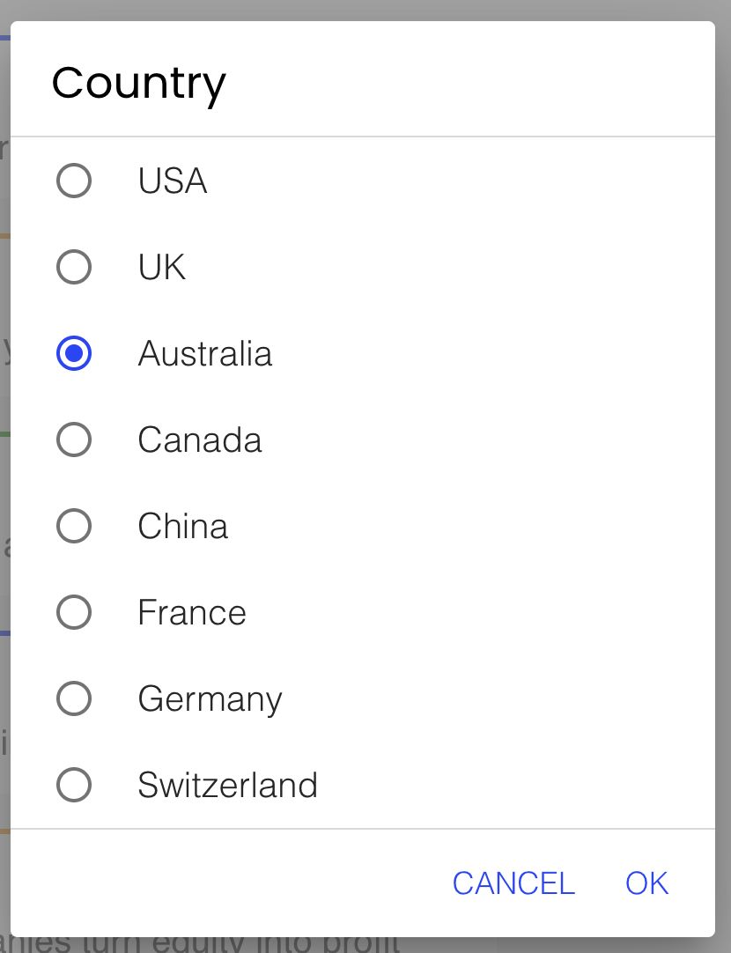Click the CANCEL button
731x953 pixels.
pos(513,883)
